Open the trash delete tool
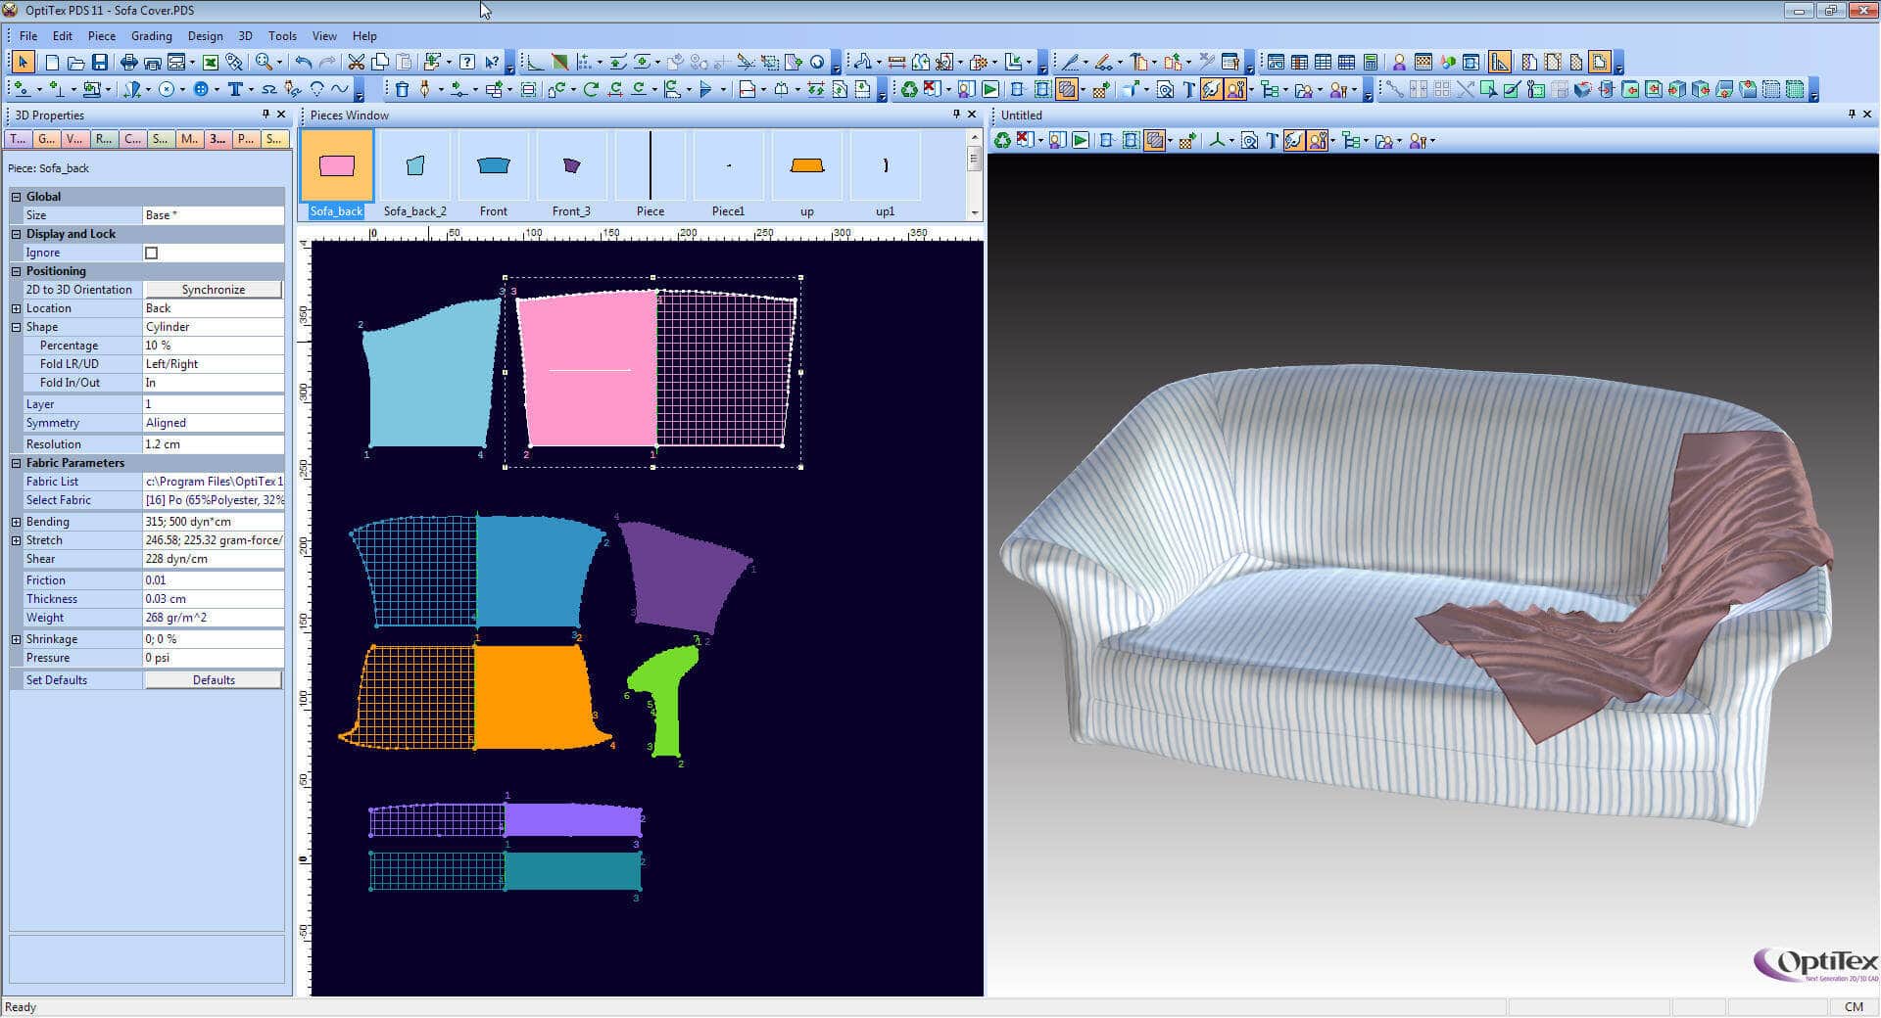This screenshot has height=1018, width=1881. click(403, 89)
